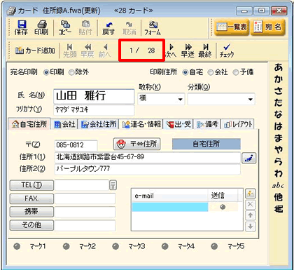This screenshot has width=294, height=270.
Task: Toggle the 送信 indicator in the e-mail row
Action: pyautogui.click(x=223, y=207)
